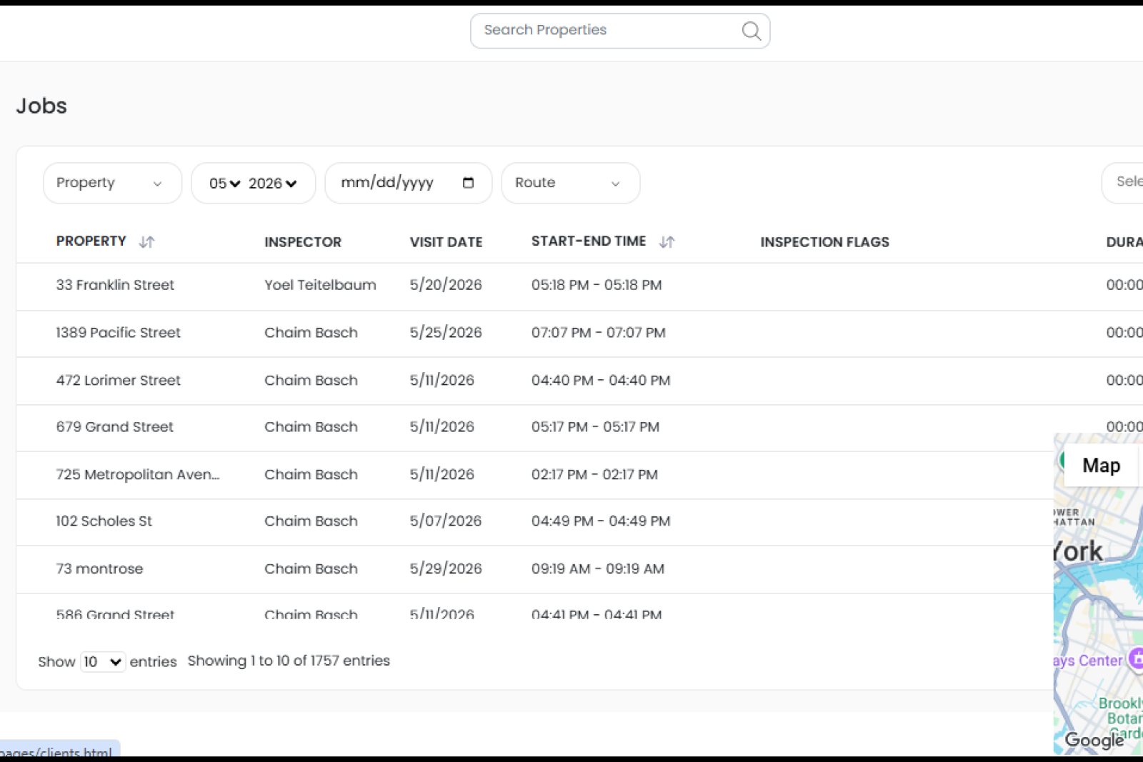1143x762 pixels.
Task: Change the Show 10 entries dropdown
Action: tap(103, 662)
